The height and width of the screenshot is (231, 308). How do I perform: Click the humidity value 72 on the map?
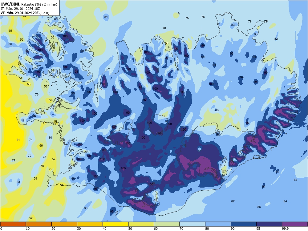point(30,156)
